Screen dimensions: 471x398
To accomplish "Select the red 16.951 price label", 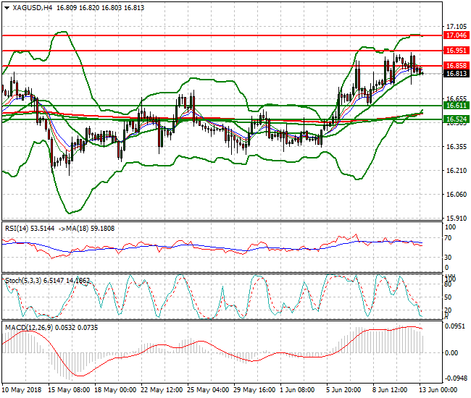I will pos(457,51).
